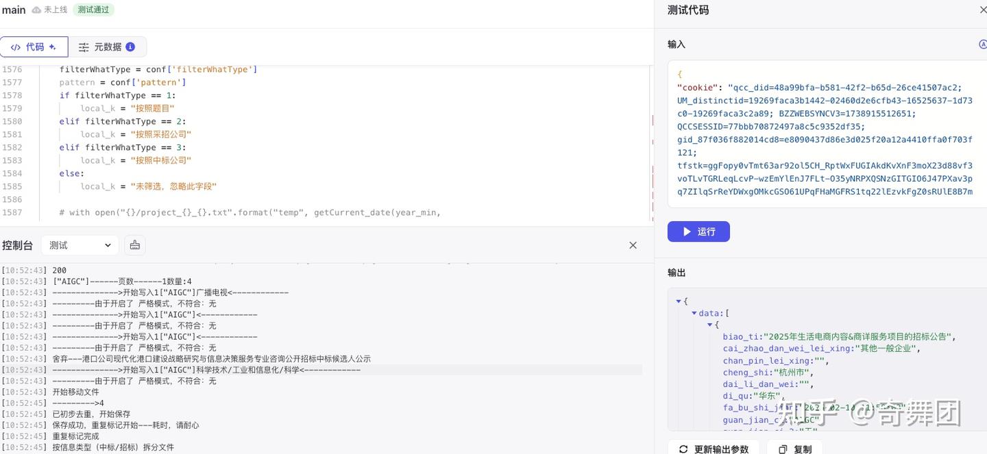987x454 pixels.
Task: Click the refresh icon beside 更新输出参数
Action: [683, 449]
